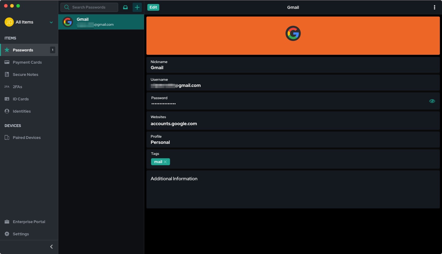Open the three-dot more options menu
The height and width of the screenshot is (254, 442).
pyautogui.click(x=434, y=7)
